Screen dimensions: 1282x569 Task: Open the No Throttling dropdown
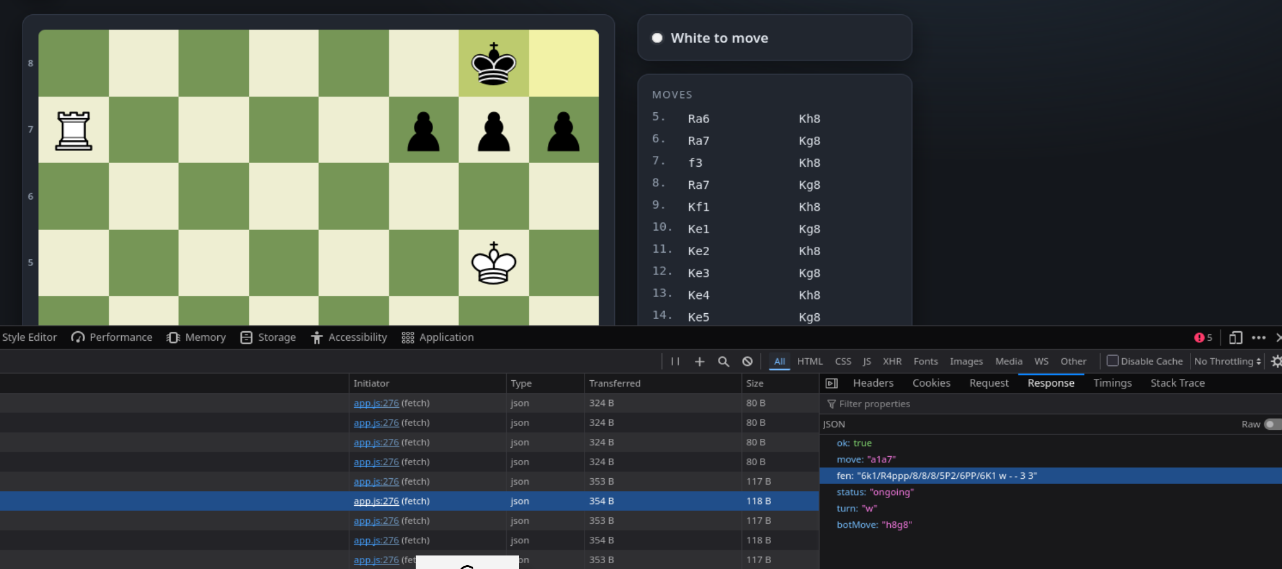point(1227,362)
